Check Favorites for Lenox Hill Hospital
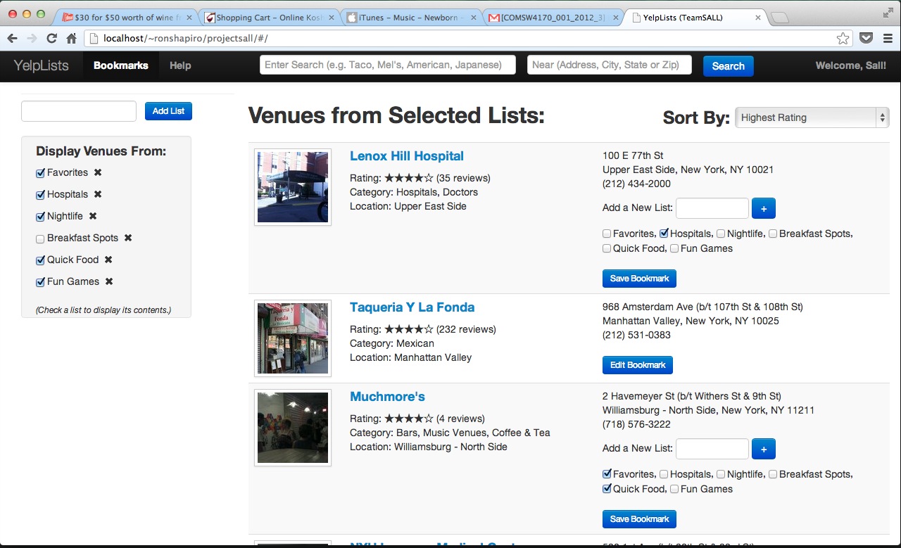The width and height of the screenshot is (901, 548). (x=607, y=234)
